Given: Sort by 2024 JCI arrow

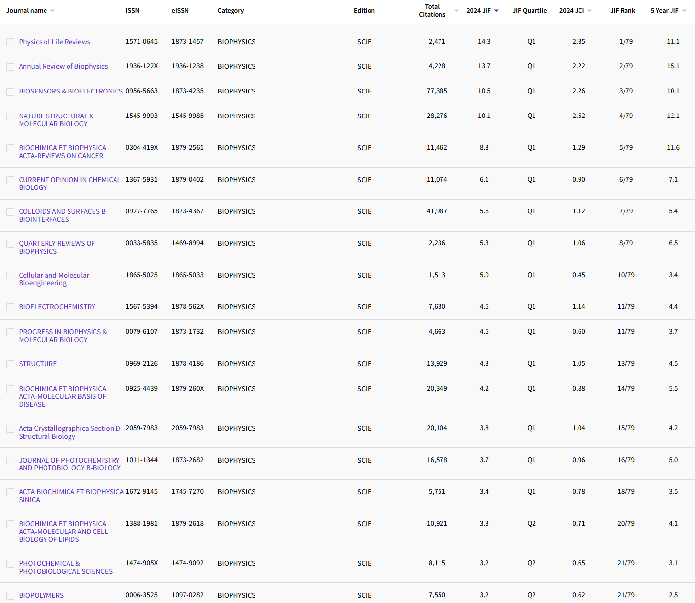Looking at the screenshot, I should 589,11.
